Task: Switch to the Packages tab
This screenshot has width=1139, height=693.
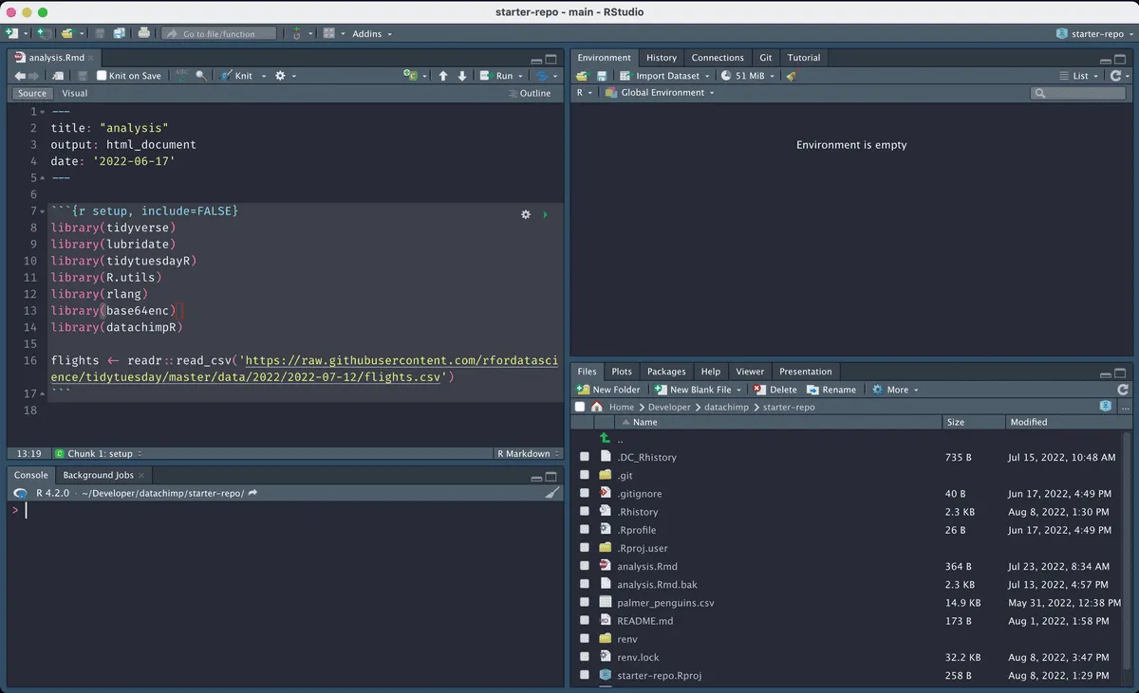Action: 666,372
